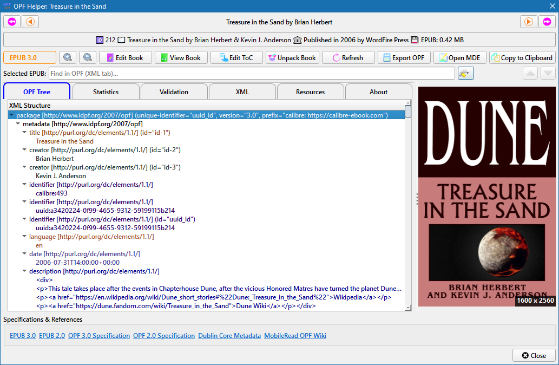The height and width of the screenshot is (365, 559).
Task: Click the scrollbar up arrow in tree
Action: [408, 103]
